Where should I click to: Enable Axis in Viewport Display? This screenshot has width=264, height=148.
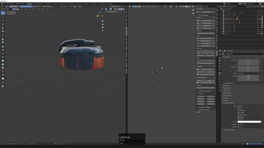(x=238, y=108)
